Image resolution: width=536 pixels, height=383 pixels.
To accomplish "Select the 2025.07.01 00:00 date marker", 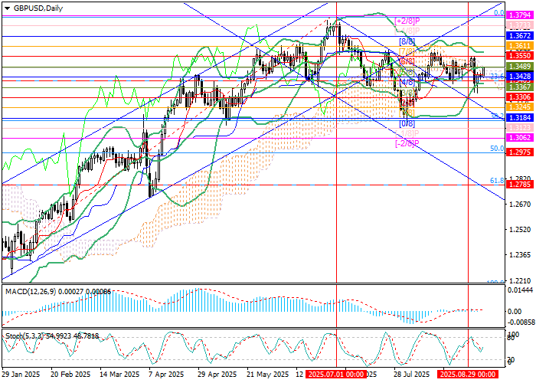I will [335, 374].
